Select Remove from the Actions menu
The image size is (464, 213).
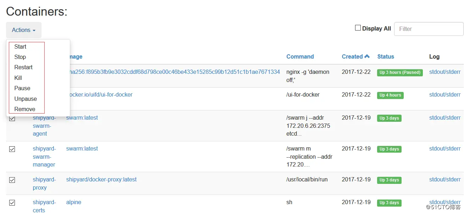coord(25,109)
